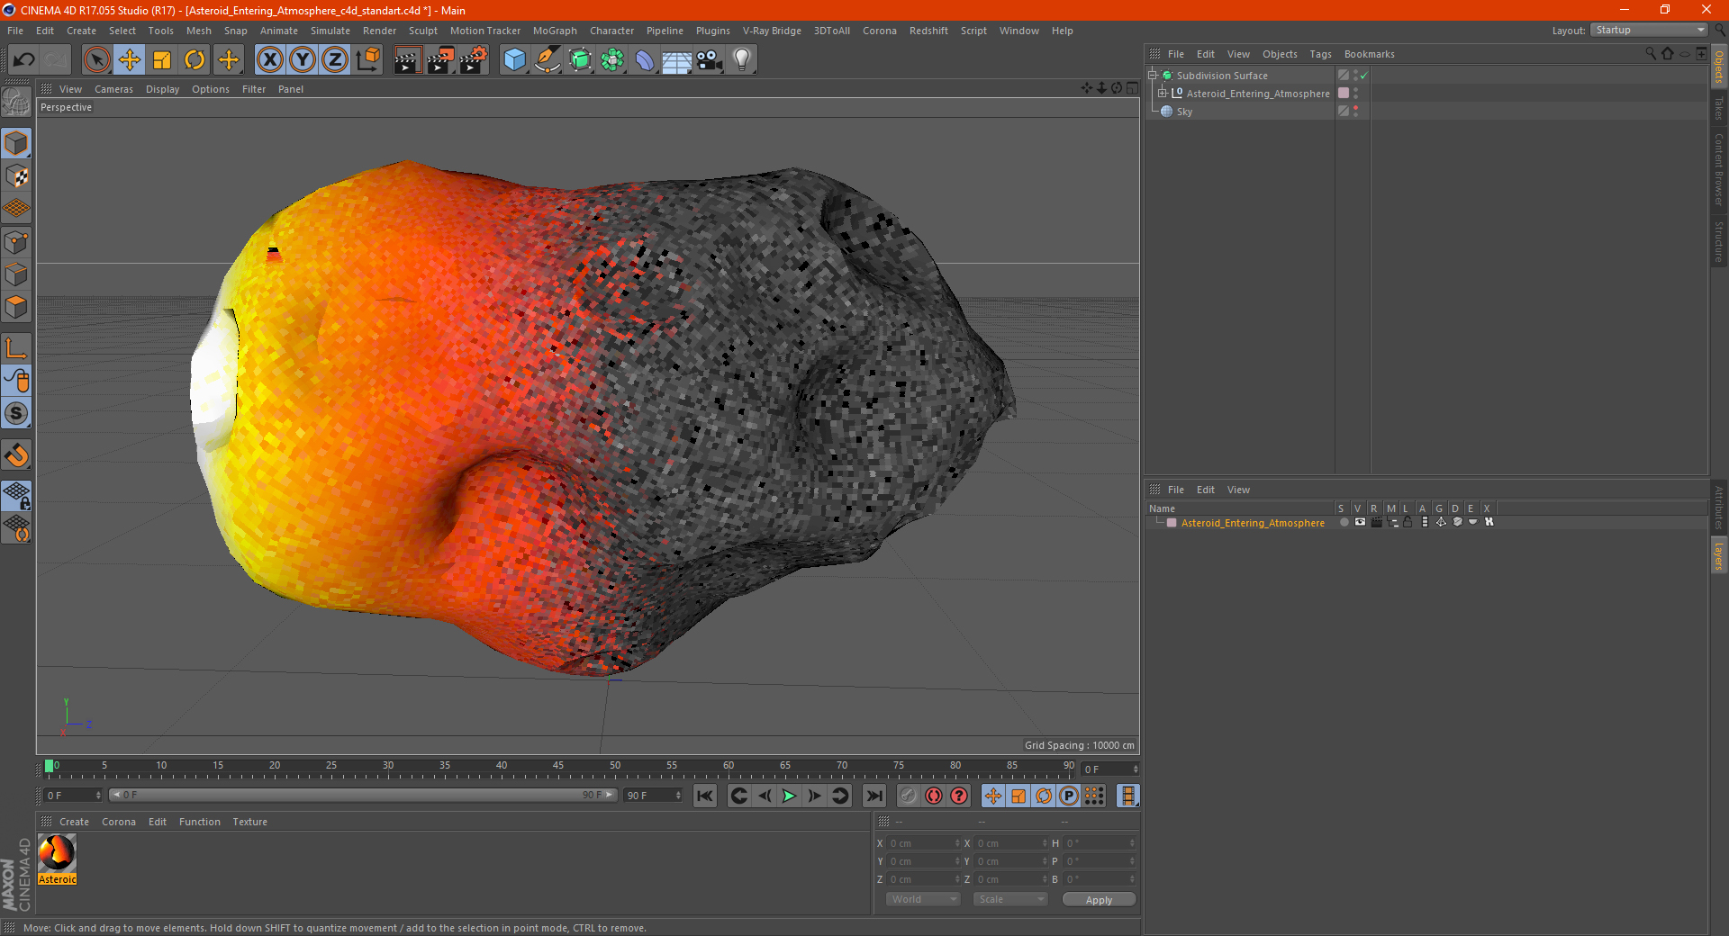
Task: Toggle the Subdivision Surface green enable checkmark
Action: pos(1364,76)
